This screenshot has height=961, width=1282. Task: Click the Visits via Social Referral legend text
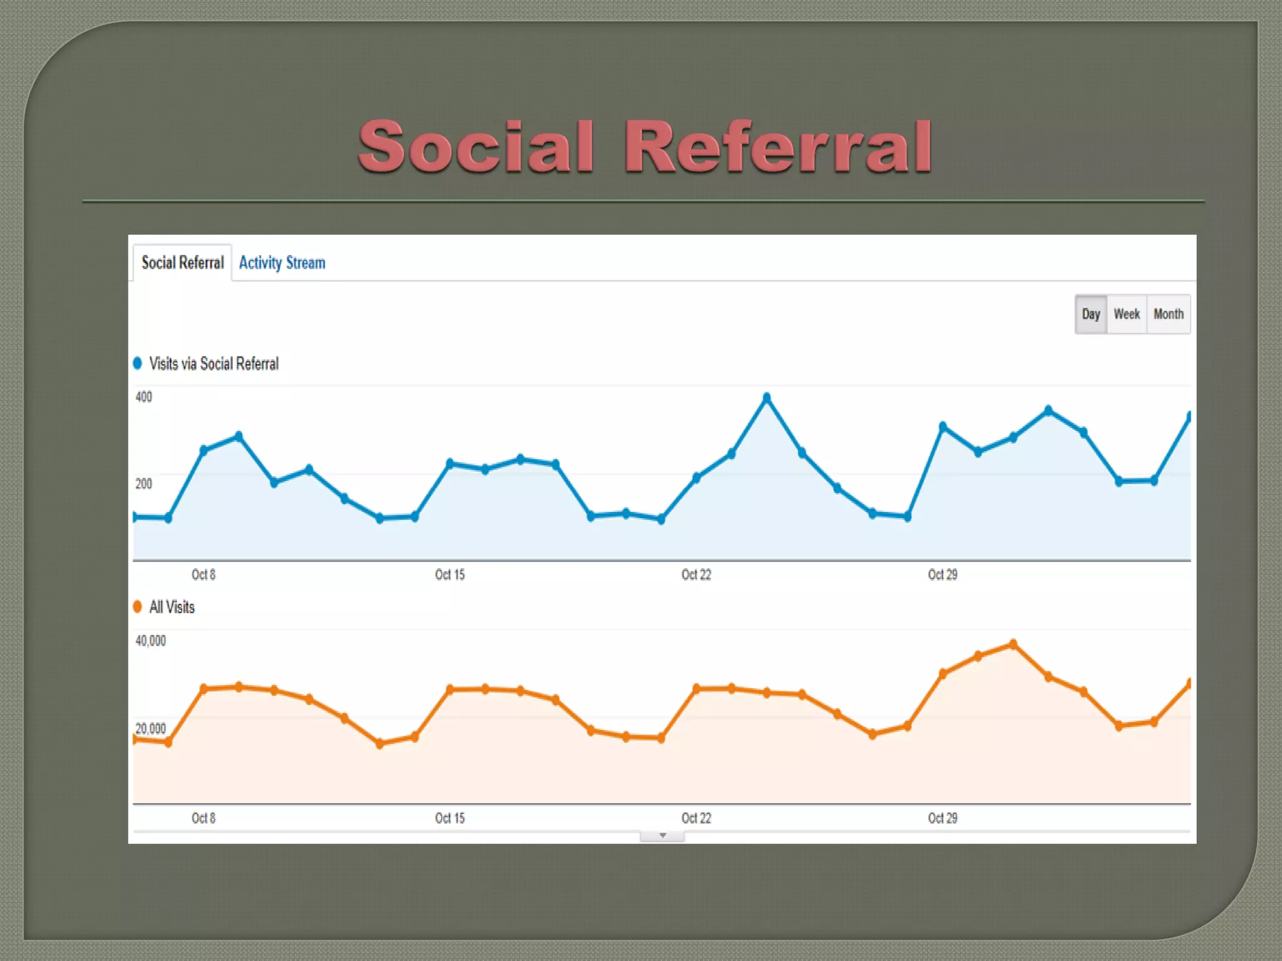[213, 364]
